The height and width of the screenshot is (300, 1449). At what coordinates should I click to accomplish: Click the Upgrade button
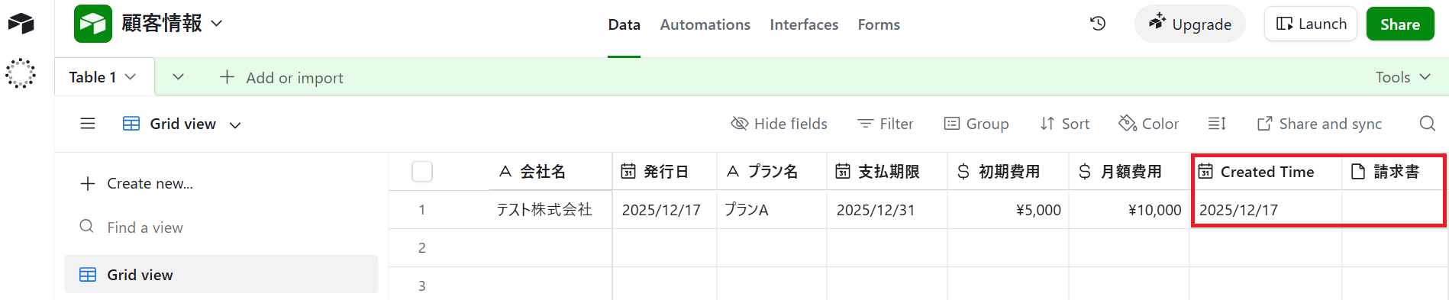[1189, 24]
